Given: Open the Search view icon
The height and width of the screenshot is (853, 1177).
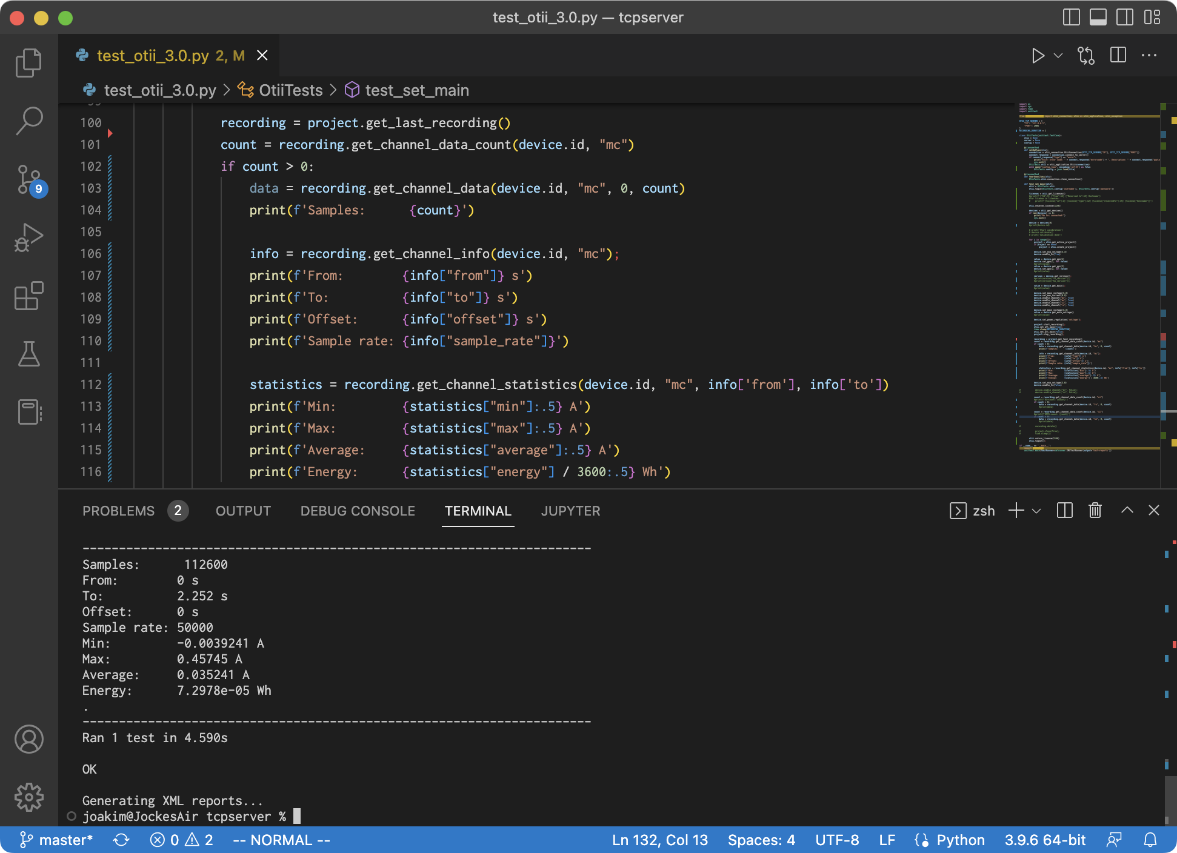Looking at the screenshot, I should tap(28, 121).
